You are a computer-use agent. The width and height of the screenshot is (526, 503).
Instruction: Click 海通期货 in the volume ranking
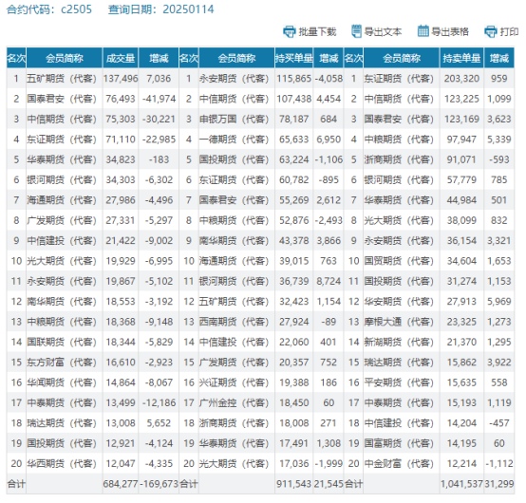click(62, 200)
